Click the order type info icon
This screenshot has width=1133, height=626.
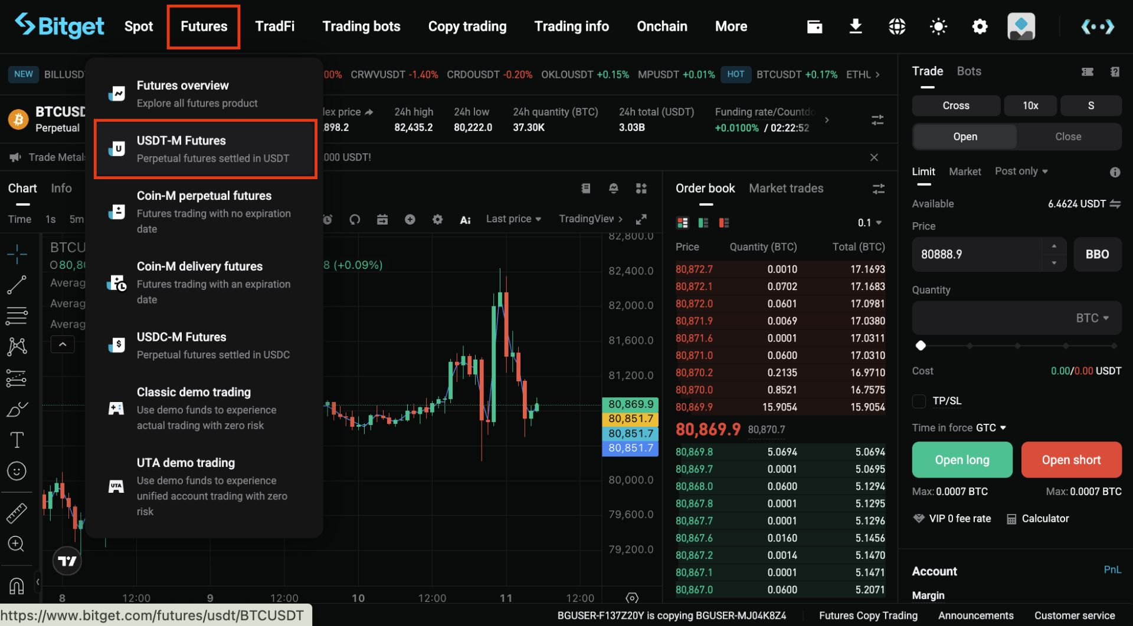click(x=1115, y=172)
